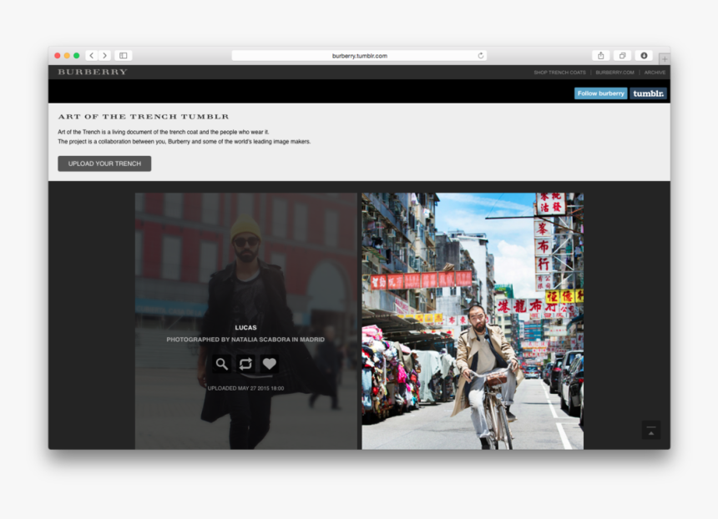The height and width of the screenshot is (519, 718).
Task: Click the Burberry logo in the header
Action: pos(93,72)
